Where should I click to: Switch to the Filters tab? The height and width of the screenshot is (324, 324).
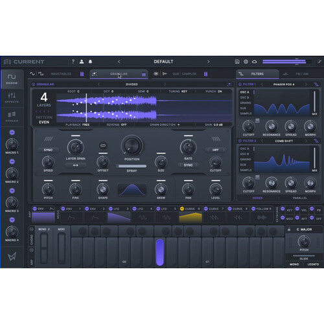(x=257, y=74)
